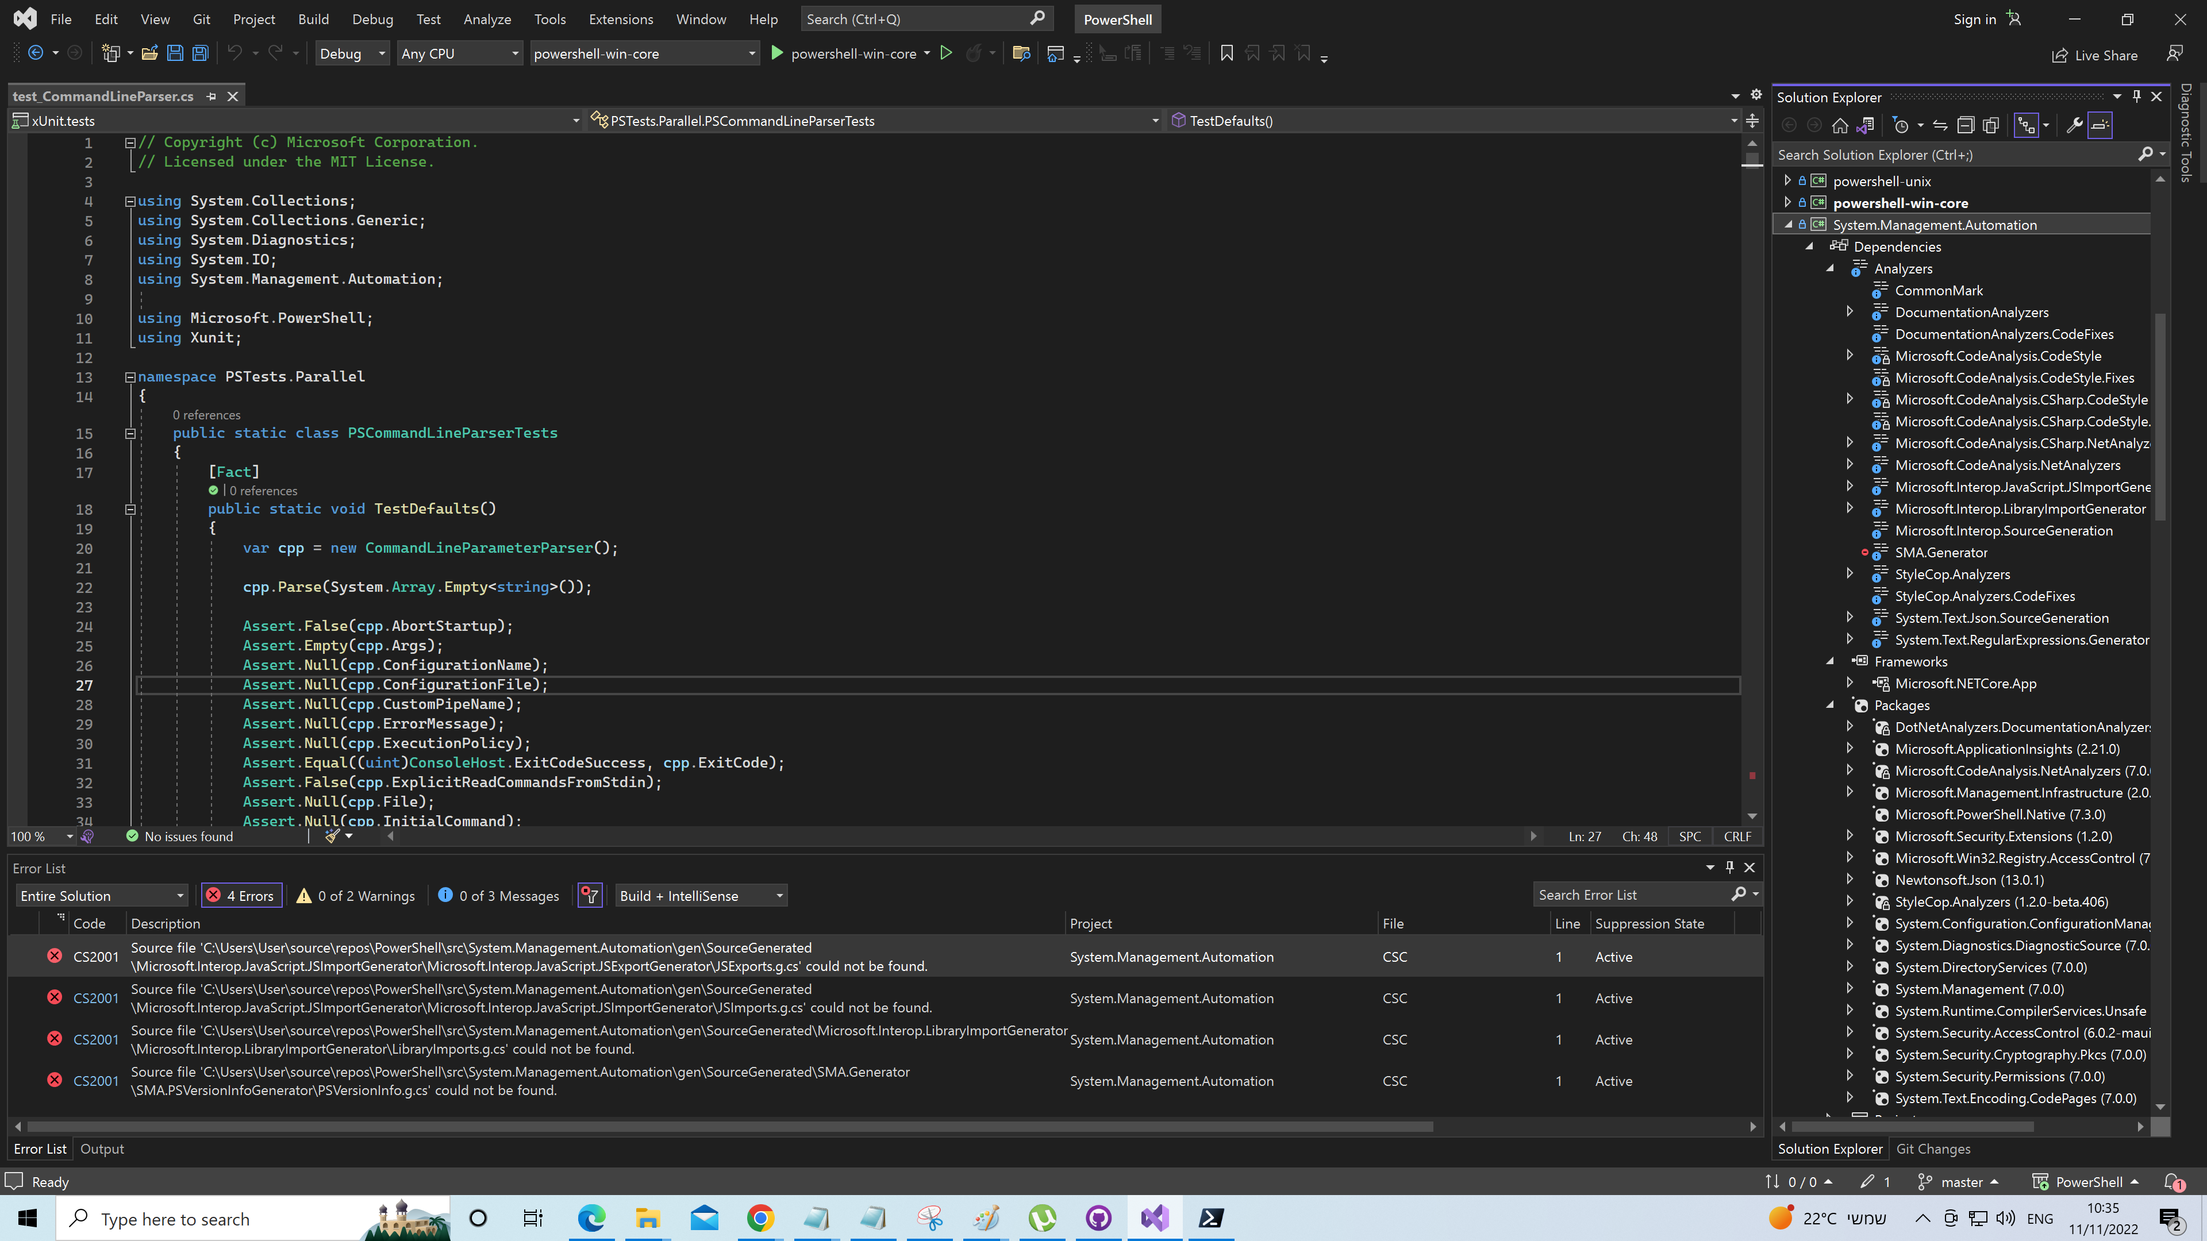Pin the Error List panel
The height and width of the screenshot is (1241, 2207).
tap(1729, 867)
